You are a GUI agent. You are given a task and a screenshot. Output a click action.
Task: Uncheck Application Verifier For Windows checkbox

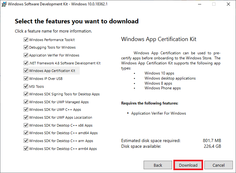click(26, 55)
